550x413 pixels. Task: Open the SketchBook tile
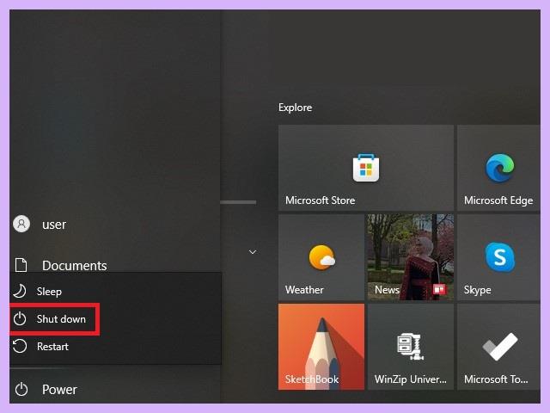coord(321,347)
